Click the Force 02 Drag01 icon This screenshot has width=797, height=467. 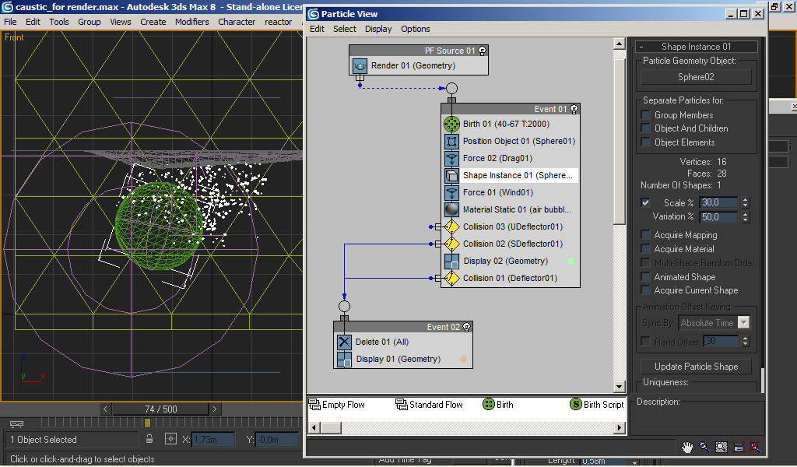point(451,159)
